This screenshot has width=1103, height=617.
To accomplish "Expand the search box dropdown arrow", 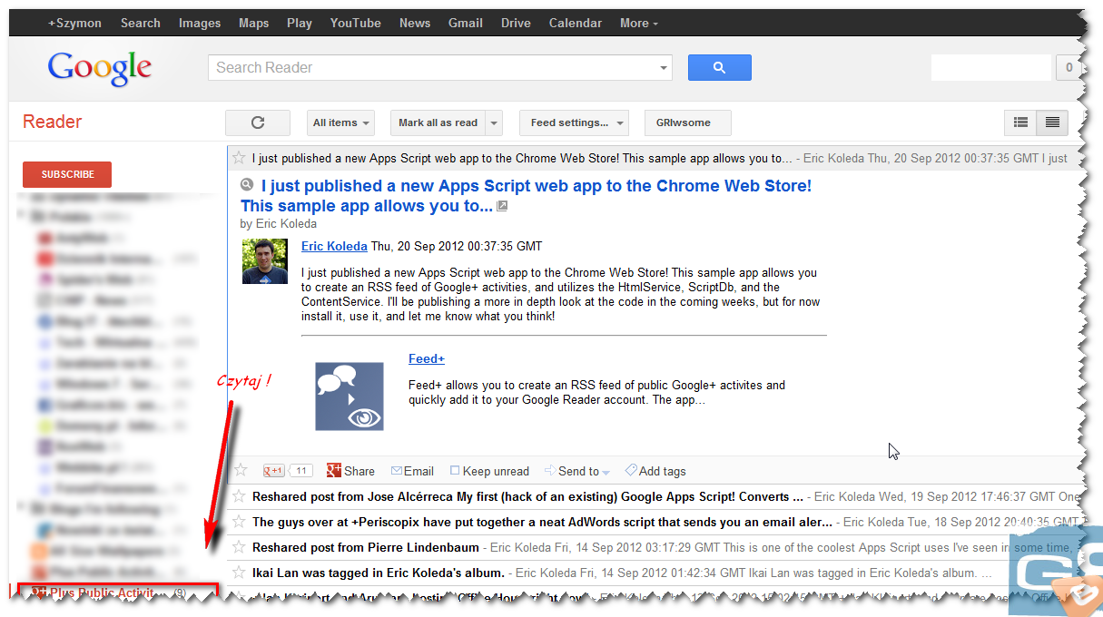I will coord(664,68).
